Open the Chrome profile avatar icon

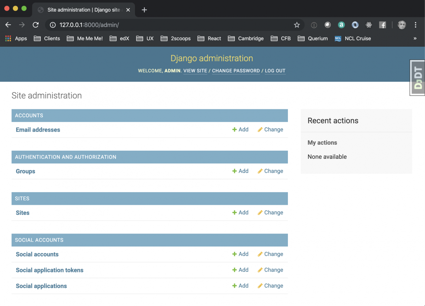401,25
